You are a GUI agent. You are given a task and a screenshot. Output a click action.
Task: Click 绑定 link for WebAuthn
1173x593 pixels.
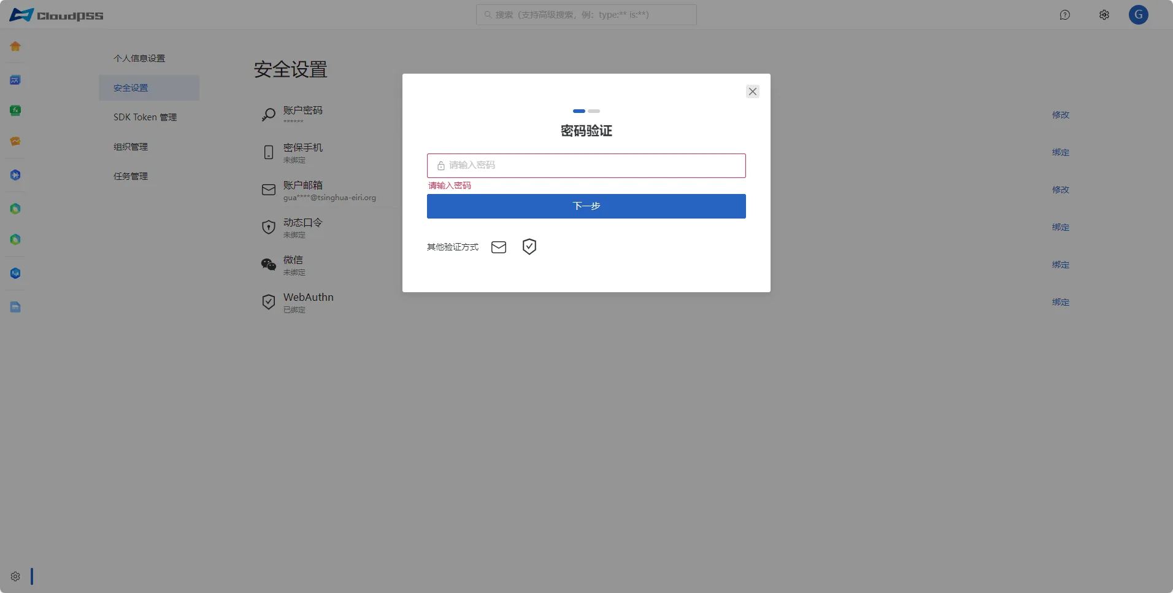pyautogui.click(x=1061, y=302)
